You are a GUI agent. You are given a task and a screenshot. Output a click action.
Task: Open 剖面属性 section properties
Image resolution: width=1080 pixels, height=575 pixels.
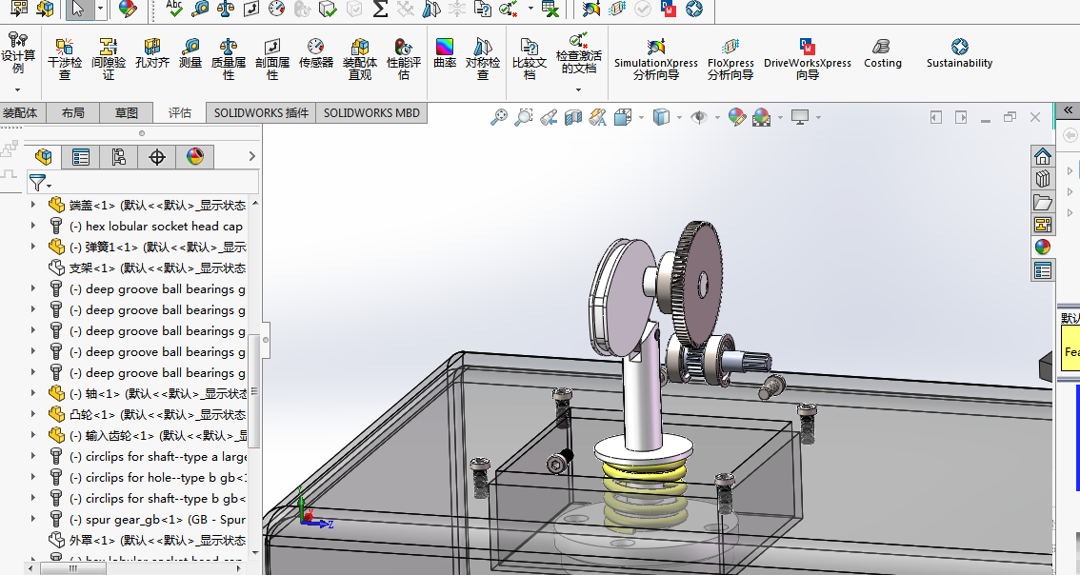[x=272, y=59]
